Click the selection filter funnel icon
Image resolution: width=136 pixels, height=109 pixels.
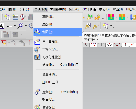tap(4, 43)
